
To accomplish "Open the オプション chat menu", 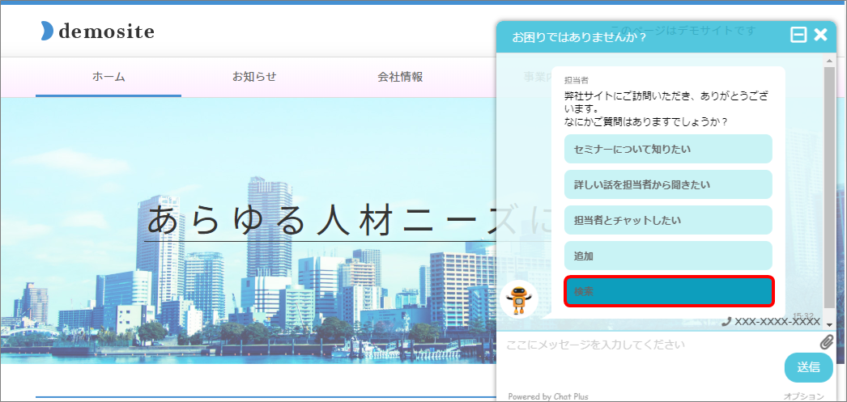I will click(802, 396).
